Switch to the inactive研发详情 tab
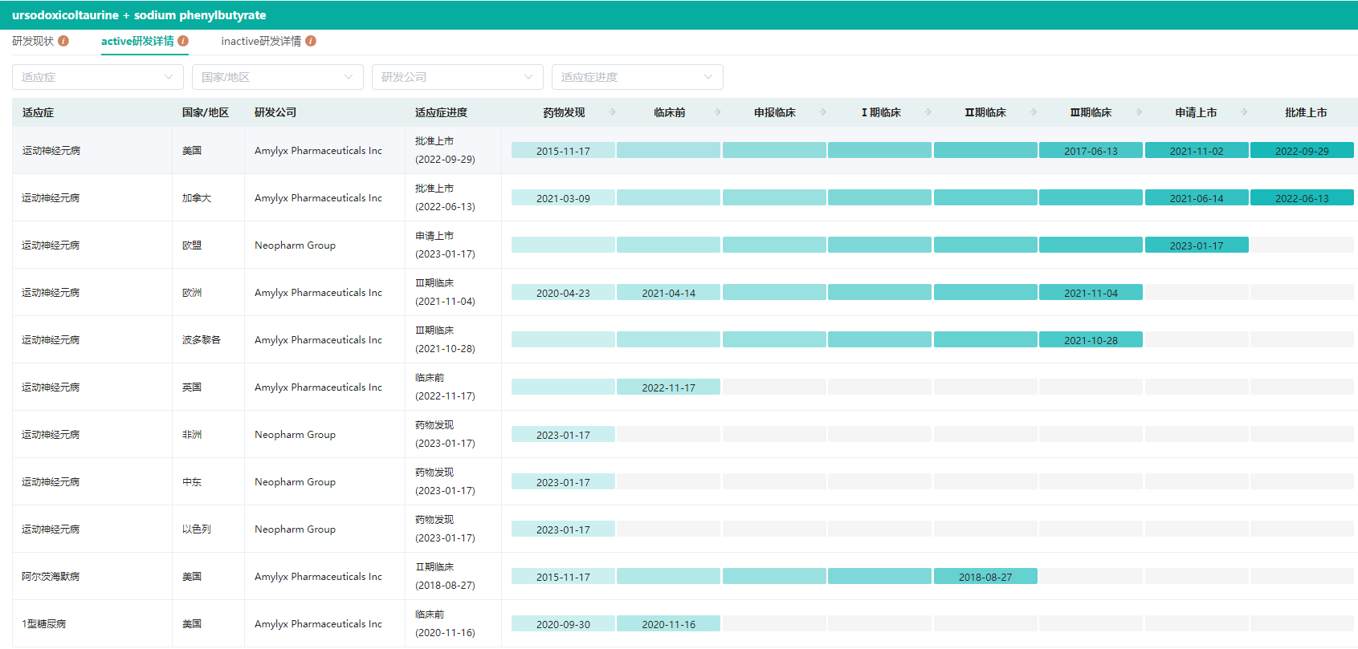The width and height of the screenshot is (1358, 649). 261,41
